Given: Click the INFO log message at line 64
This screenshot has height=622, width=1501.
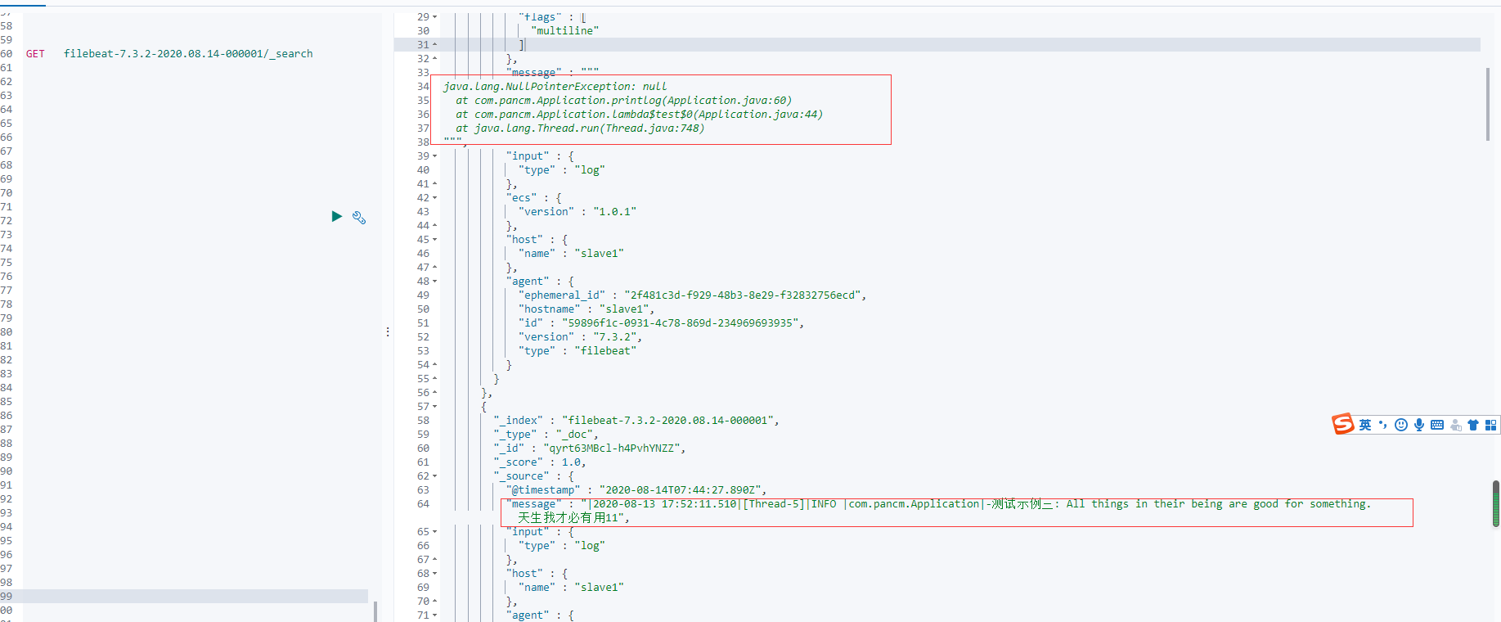Looking at the screenshot, I should [956, 511].
